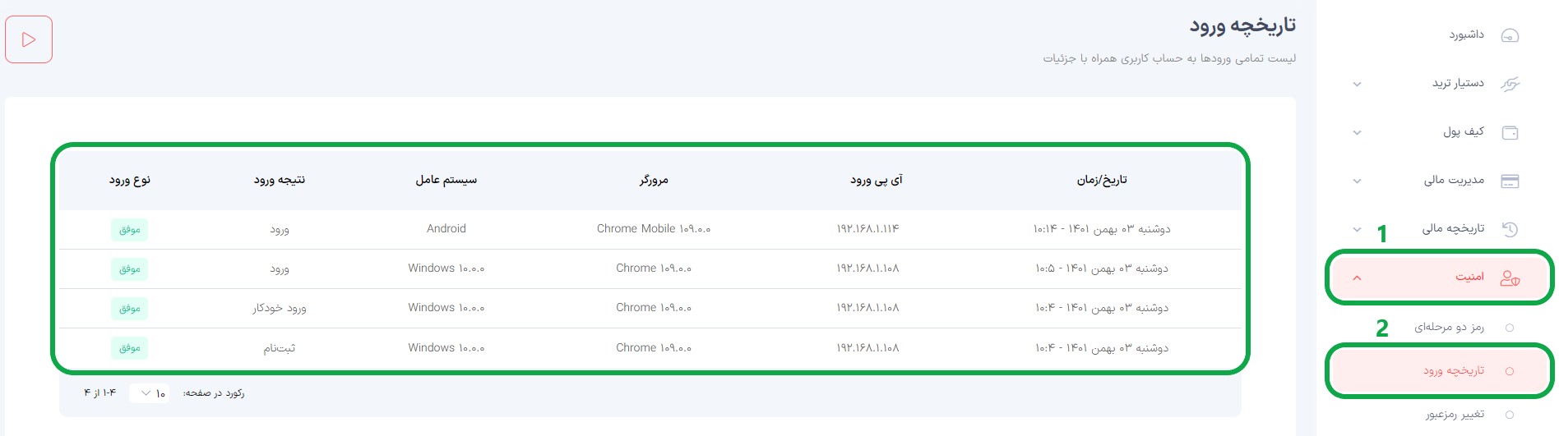Expand the Trade Assistant menu chevron
Screen dimensions: 1559x436
coord(1358,84)
